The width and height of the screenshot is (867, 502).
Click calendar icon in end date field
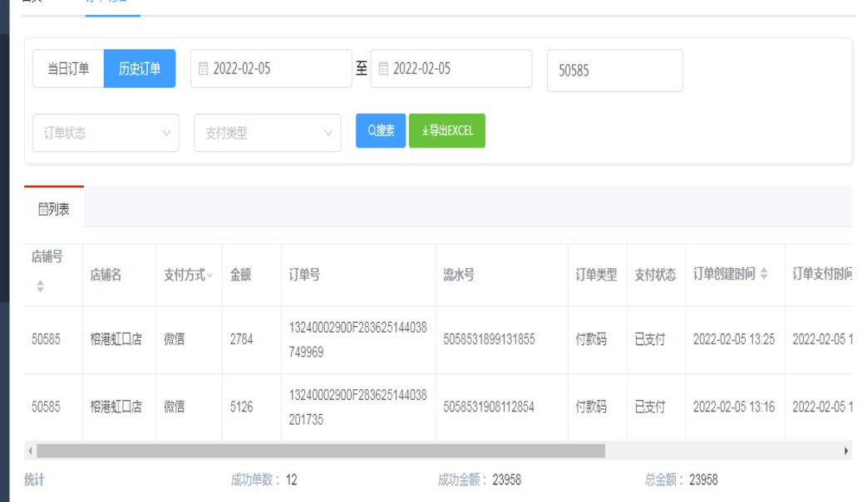coord(383,69)
